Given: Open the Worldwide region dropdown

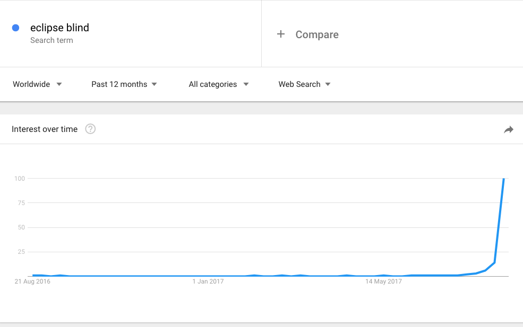Looking at the screenshot, I should tap(37, 84).
